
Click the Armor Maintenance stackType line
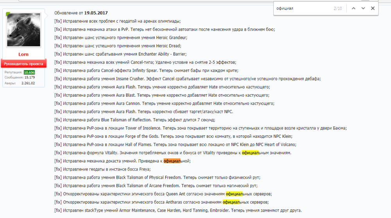click(178, 211)
